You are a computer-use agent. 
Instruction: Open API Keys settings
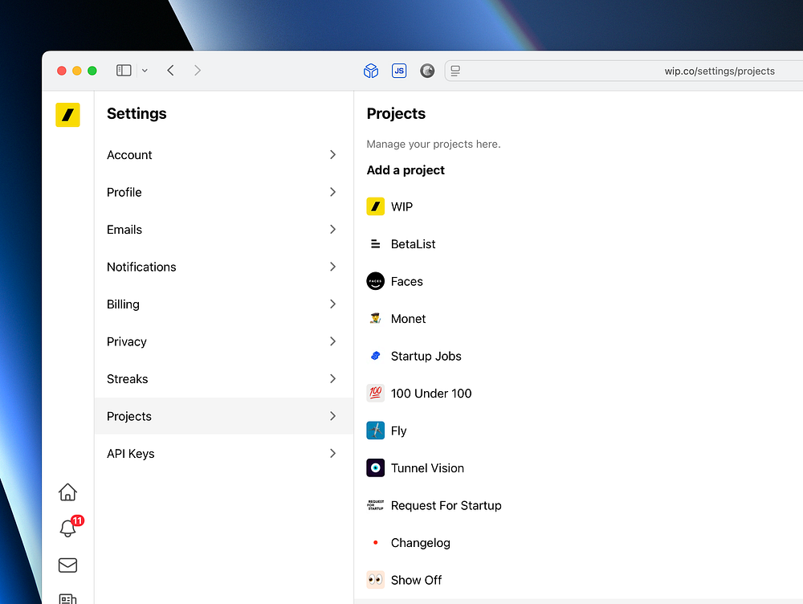(x=224, y=453)
